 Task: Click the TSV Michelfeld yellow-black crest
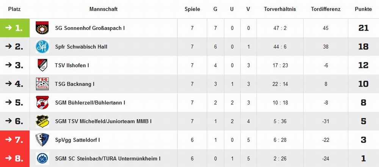[x=42, y=121]
